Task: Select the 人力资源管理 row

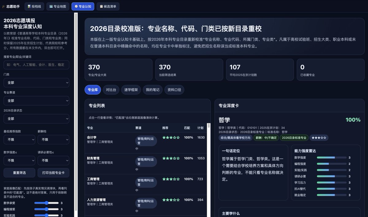Action: (x=146, y=205)
